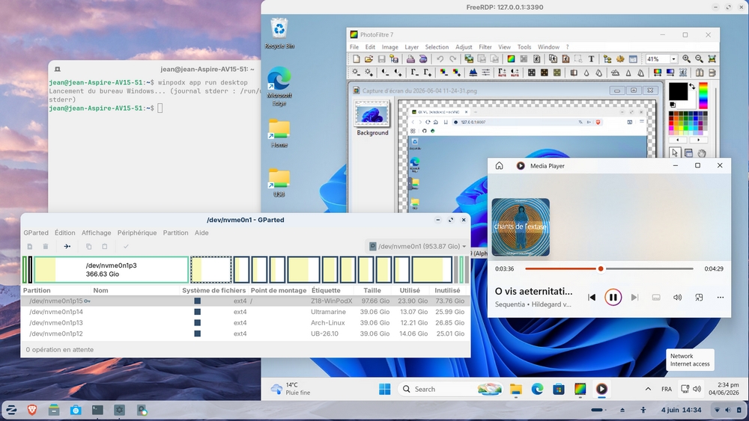Viewport: 749px width, 421px height.
Task: Click the Gradient color square icon in PhotoFiltre
Action: tap(511, 59)
